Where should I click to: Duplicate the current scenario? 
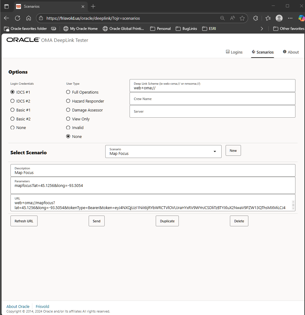click(x=167, y=221)
